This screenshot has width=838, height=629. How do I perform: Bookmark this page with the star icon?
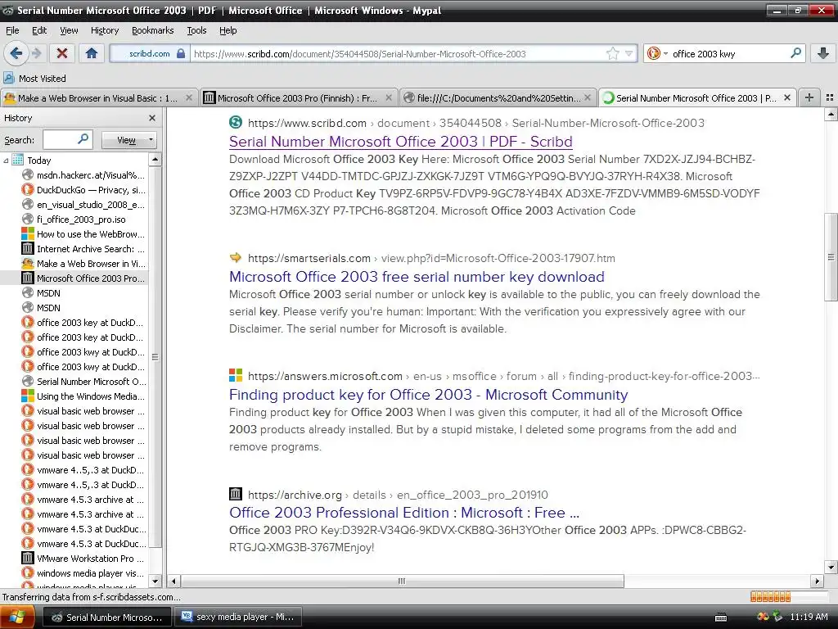pyautogui.click(x=612, y=53)
